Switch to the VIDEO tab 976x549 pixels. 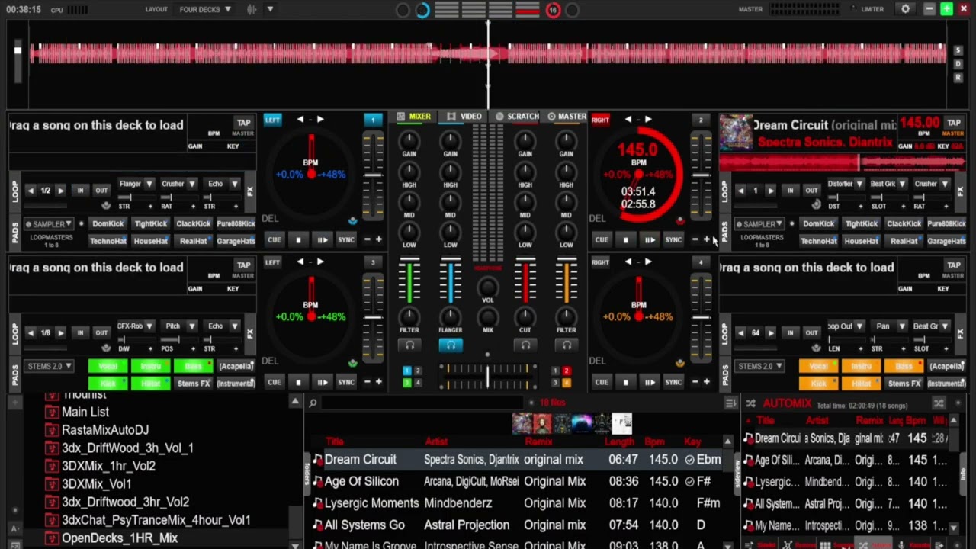tap(465, 117)
